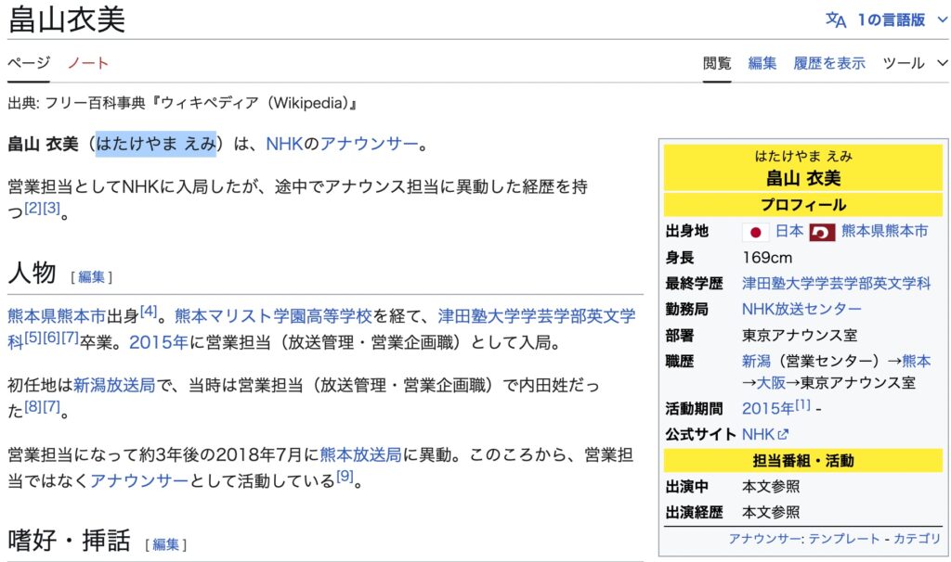Jump to citation [9]
Viewport: 951px width, 562px height.
point(345,477)
